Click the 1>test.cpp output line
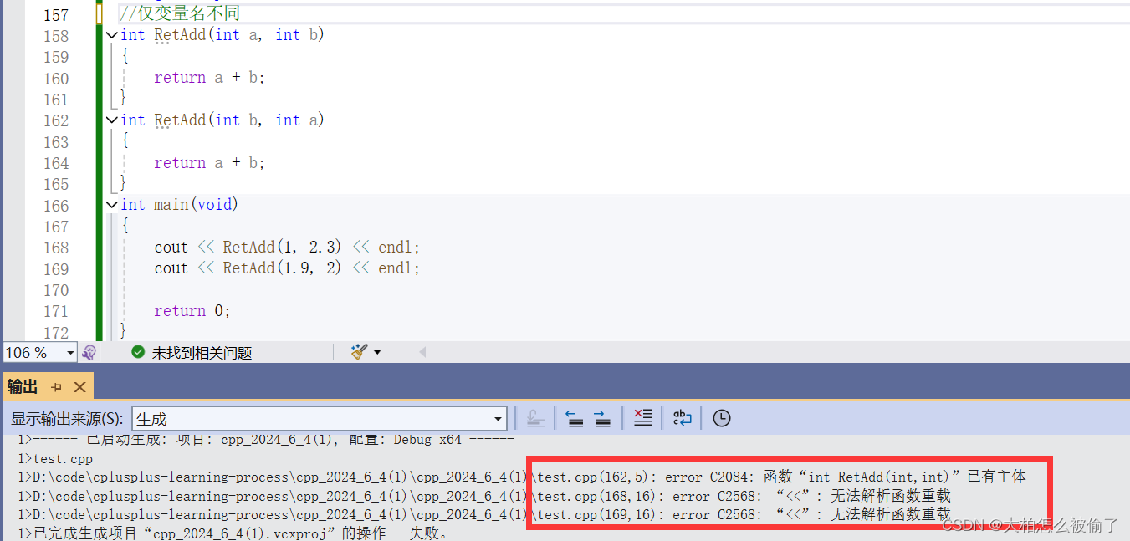Image resolution: width=1130 pixels, height=541 pixels. (55, 459)
